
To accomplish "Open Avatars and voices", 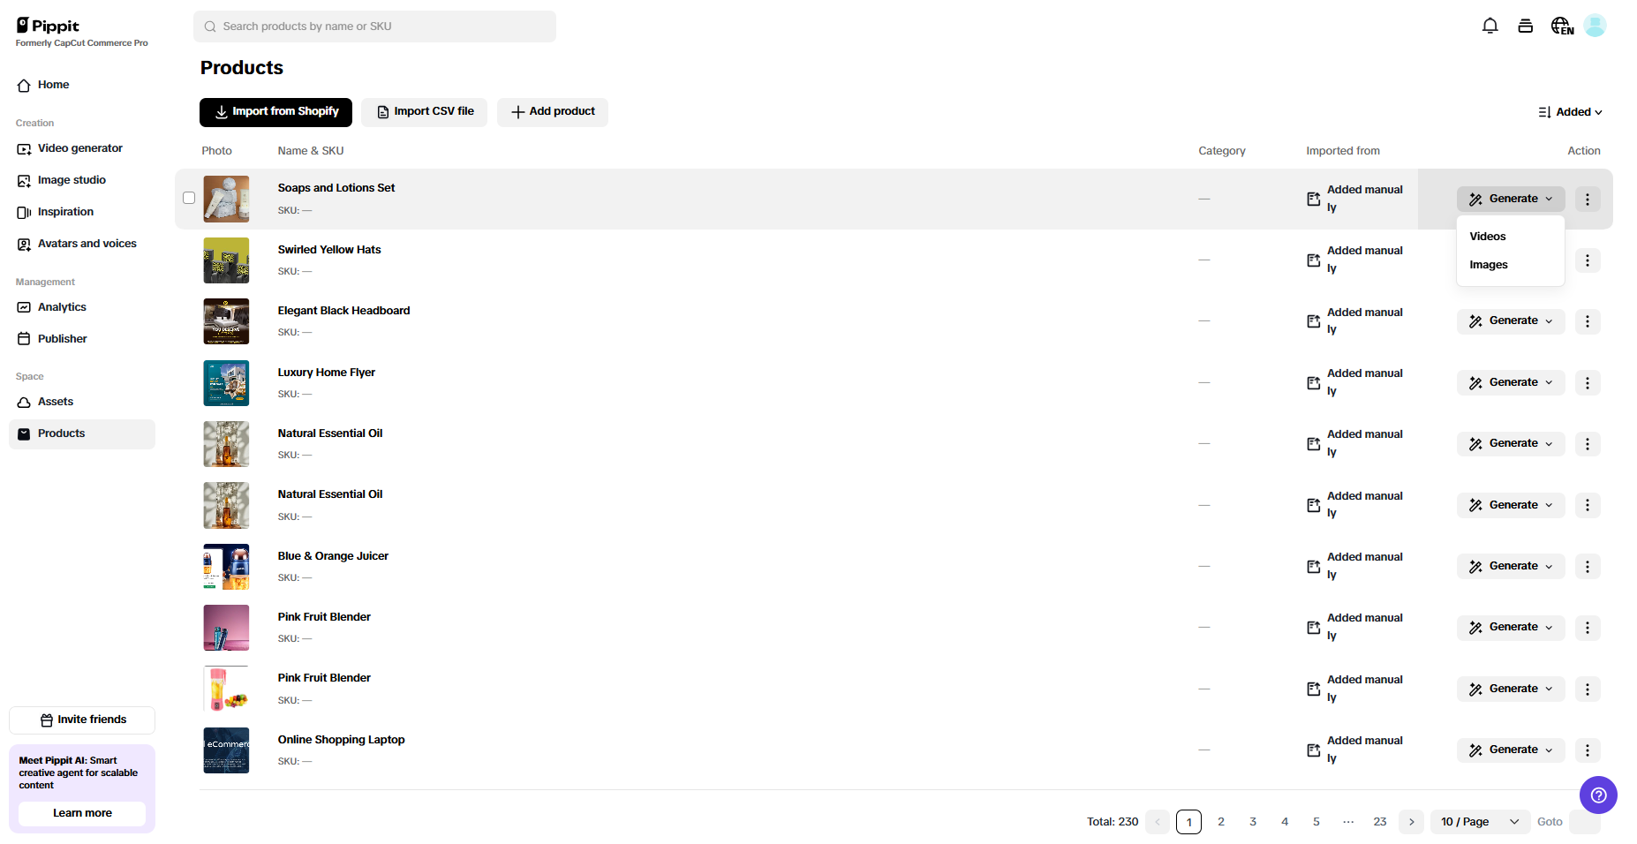I will (87, 244).
